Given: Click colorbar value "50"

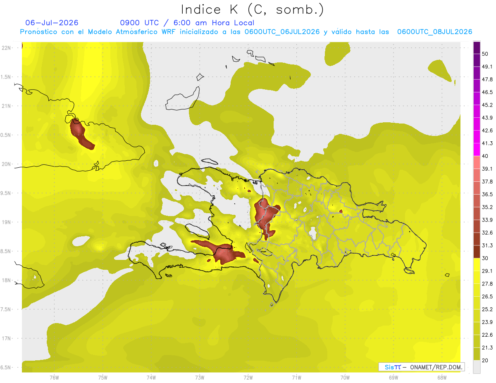Looking at the screenshot, I should tap(485, 54).
